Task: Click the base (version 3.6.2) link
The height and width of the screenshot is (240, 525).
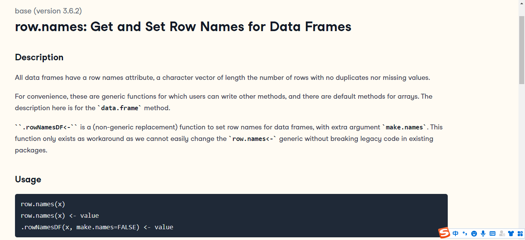Action: tap(48, 11)
